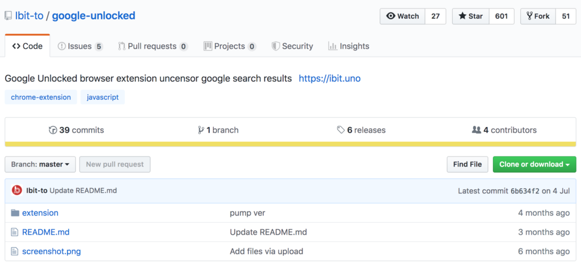581x267 pixels.
Task: Star the google-unlocked repository
Action: coord(471,16)
